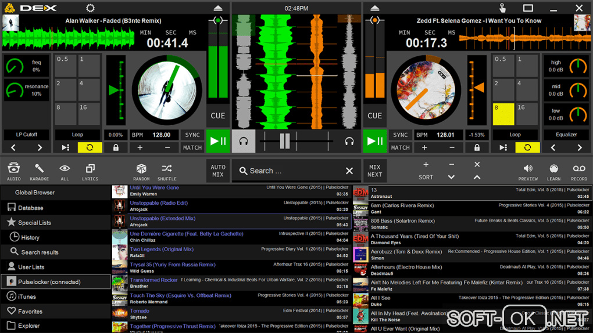
Task: Clear playlist with X icon
Action: tap(477, 165)
